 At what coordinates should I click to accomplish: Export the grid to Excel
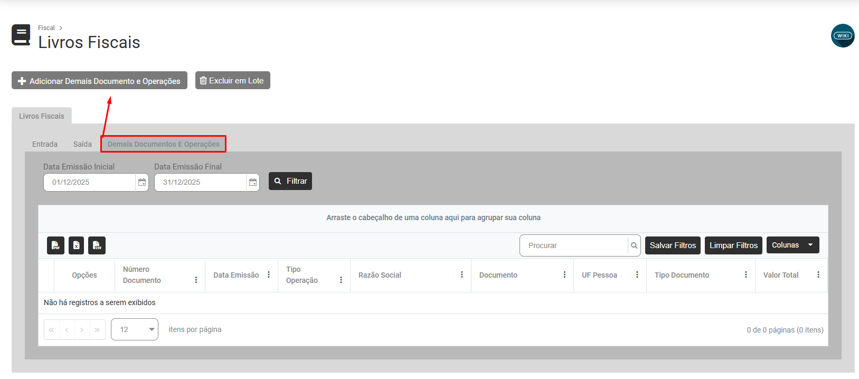(76, 245)
